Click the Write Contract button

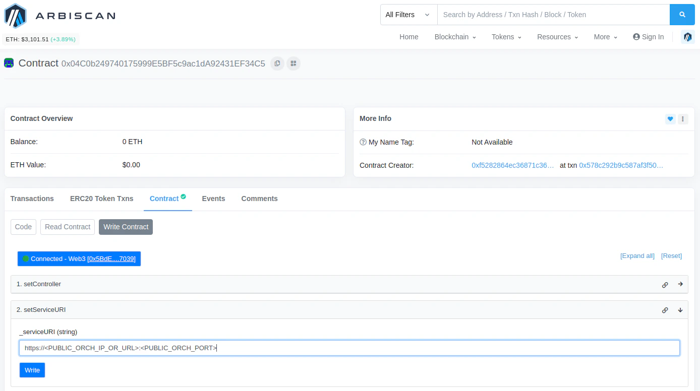click(x=126, y=227)
